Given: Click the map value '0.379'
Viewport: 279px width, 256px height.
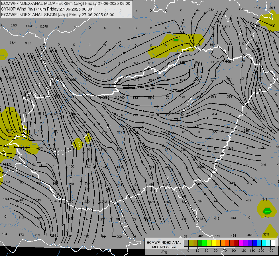Looking at the screenshot, I should click(44, 26).
